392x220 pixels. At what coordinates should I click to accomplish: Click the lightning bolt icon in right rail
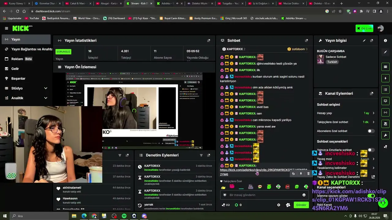point(385,78)
